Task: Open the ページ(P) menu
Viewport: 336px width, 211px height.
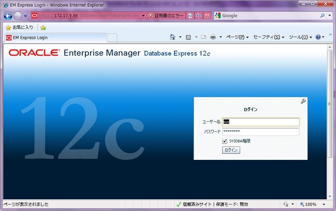Action: point(237,37)
